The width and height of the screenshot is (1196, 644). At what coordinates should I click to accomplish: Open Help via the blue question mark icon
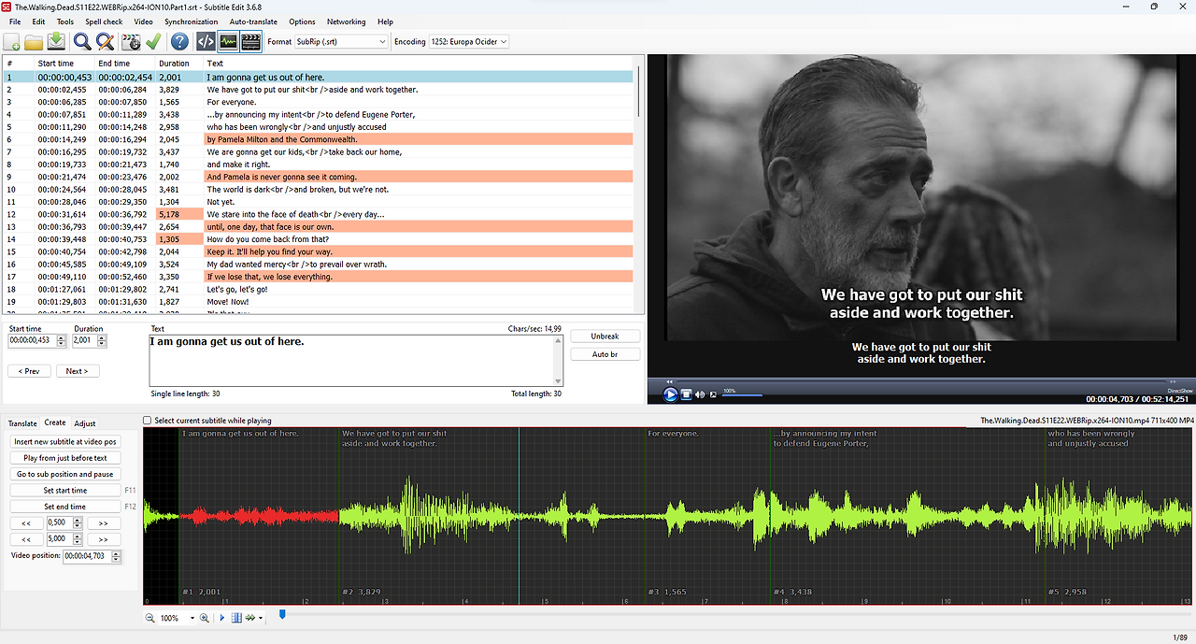point(179,42)
